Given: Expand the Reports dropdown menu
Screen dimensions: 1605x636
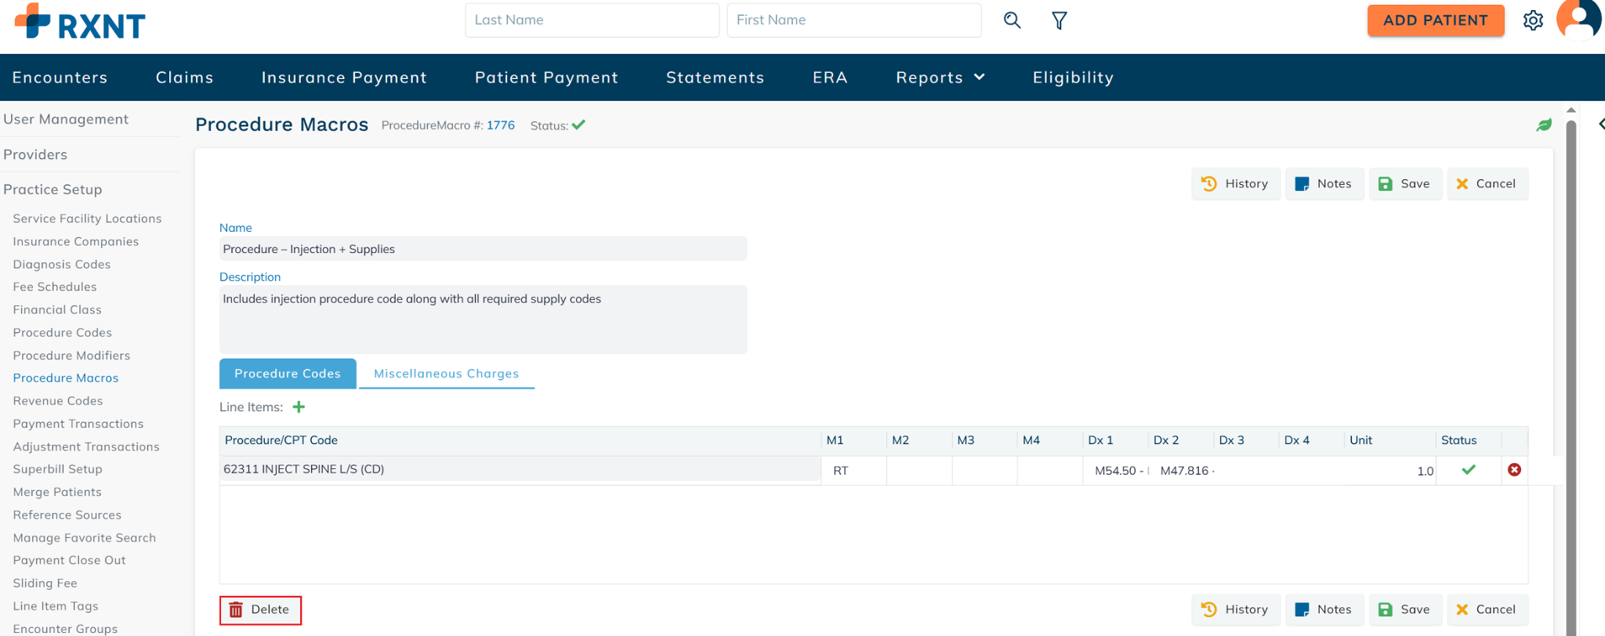Looking at the screenshot, I should (940, 78).
